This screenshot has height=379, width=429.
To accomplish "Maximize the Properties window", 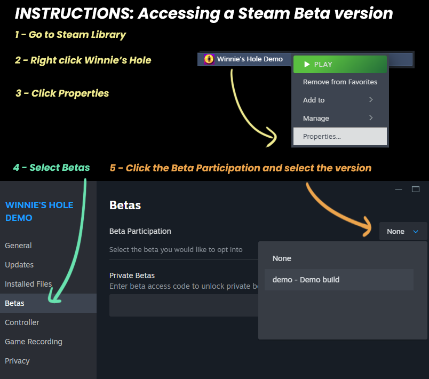I will [416, 189].
